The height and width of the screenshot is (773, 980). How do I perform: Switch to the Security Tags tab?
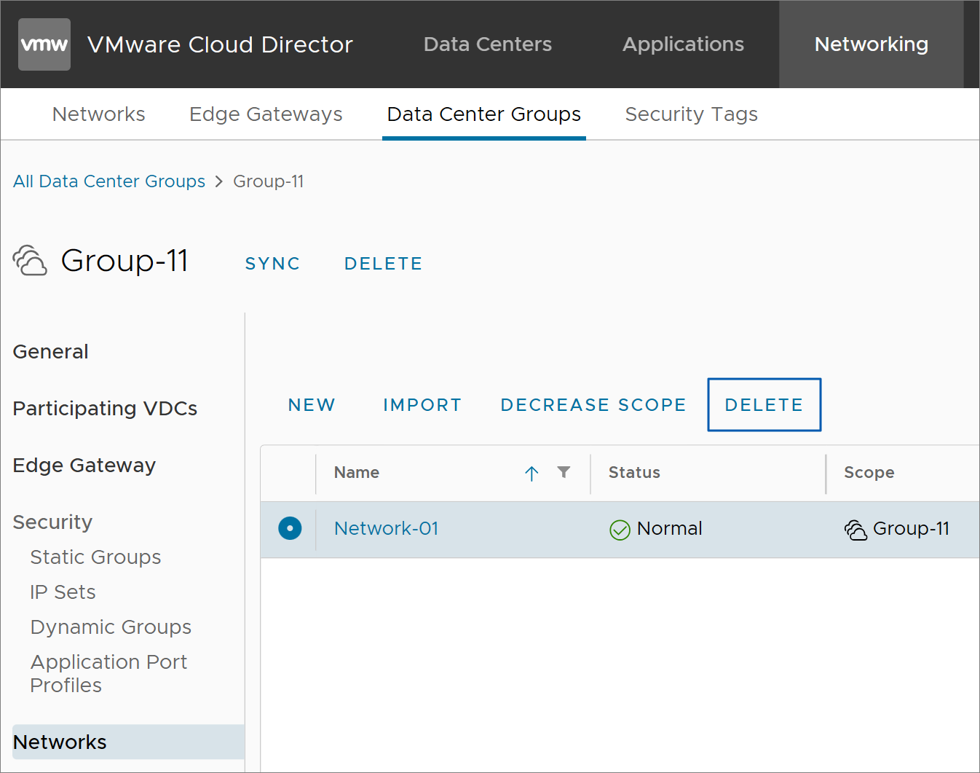click(x=692, y=114)
